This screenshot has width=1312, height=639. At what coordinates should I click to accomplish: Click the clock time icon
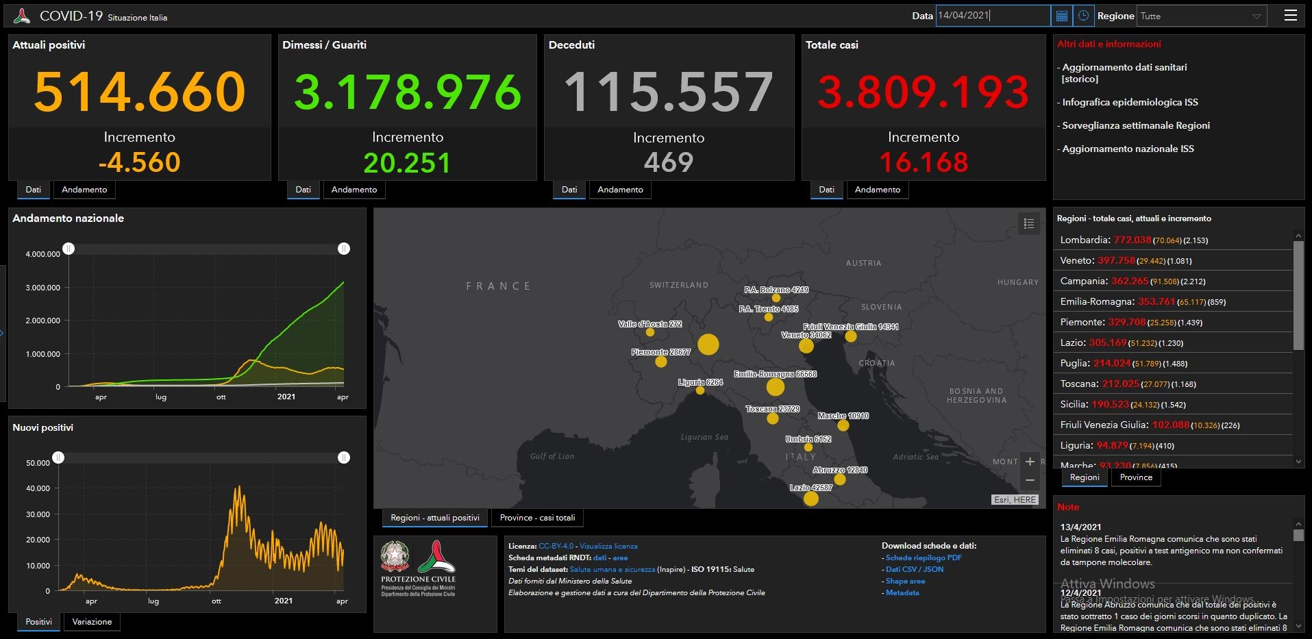tap(1083, 16)
